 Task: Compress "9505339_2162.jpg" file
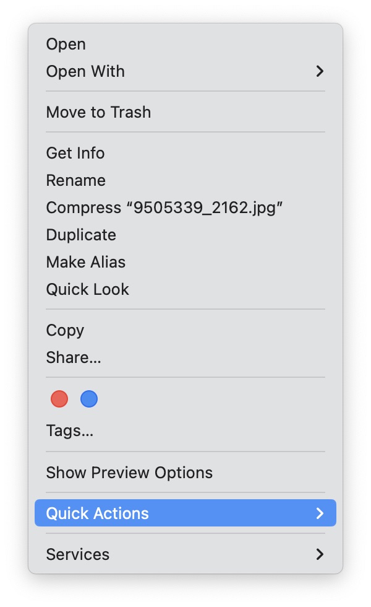[x=185, y=207]
